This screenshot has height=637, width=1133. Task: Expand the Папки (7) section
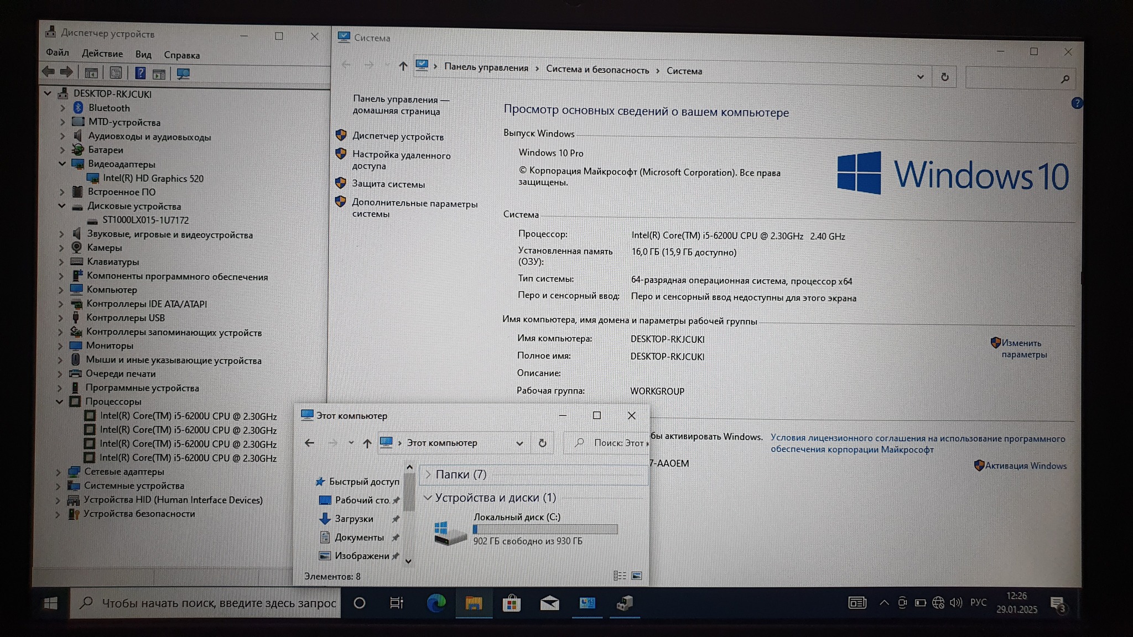428,474
